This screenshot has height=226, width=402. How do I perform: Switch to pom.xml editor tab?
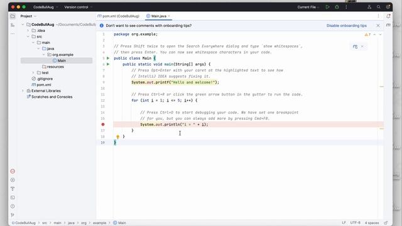[x=118, y=16]
